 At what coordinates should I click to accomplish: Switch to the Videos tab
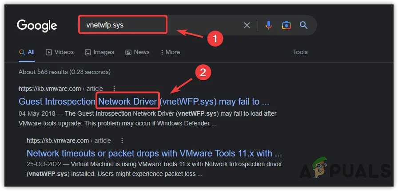pos(60,52)
